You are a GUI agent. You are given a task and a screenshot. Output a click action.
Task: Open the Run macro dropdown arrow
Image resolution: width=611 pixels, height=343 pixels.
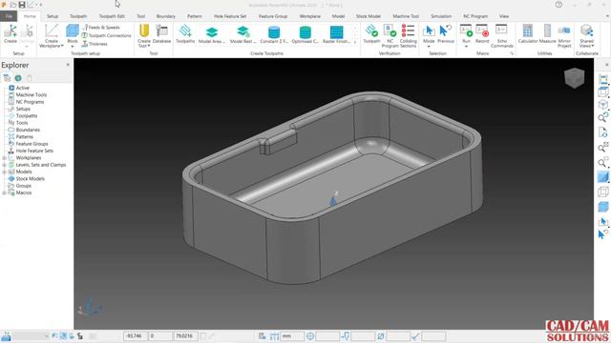tap(466, 47)
